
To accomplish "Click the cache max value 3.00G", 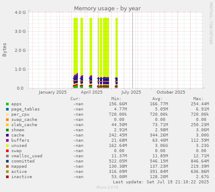I will [x=202, y=135].
